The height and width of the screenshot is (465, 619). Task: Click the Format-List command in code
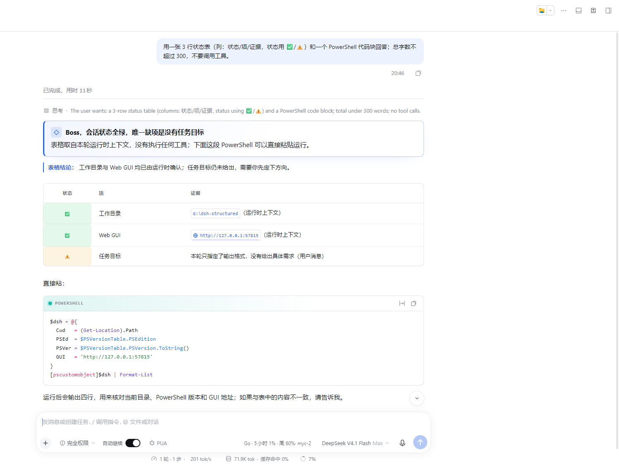(x=136, y=375)
